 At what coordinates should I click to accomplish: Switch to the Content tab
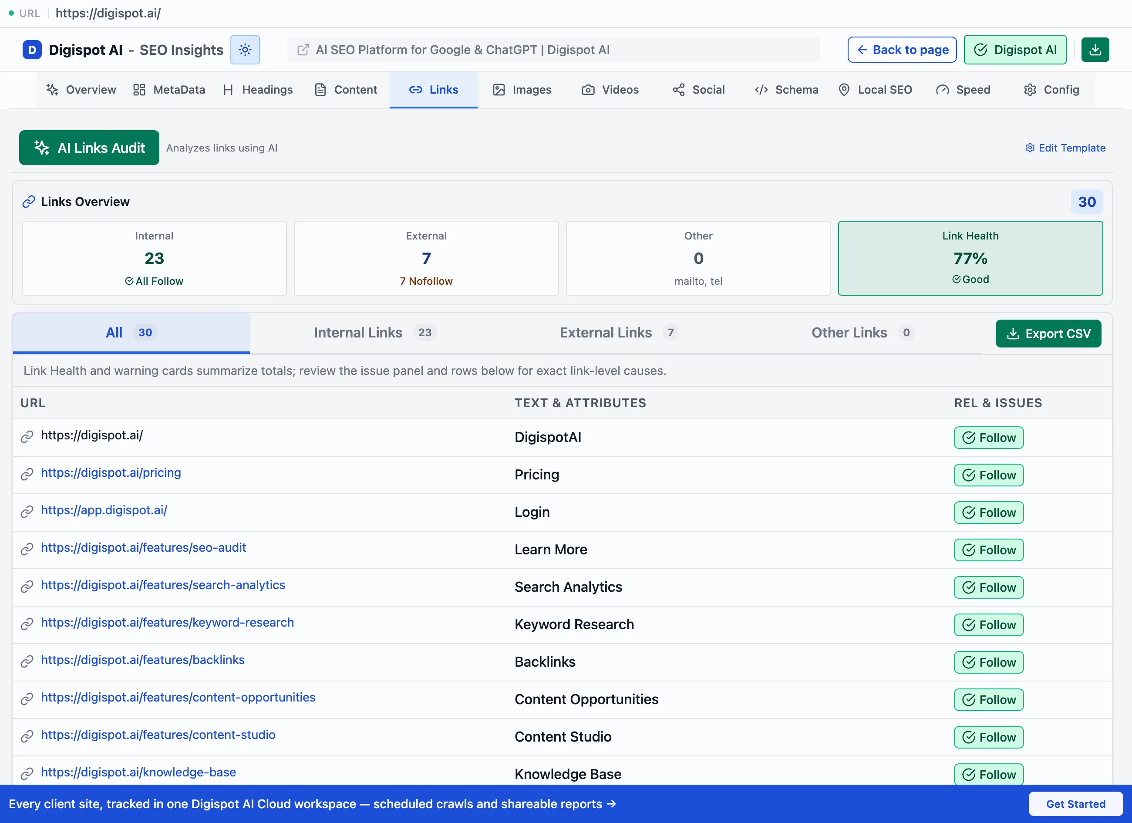[x=345, y=90]
